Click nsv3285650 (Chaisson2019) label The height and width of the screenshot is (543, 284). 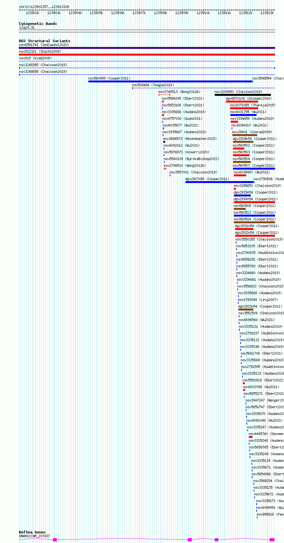[258, 186]
